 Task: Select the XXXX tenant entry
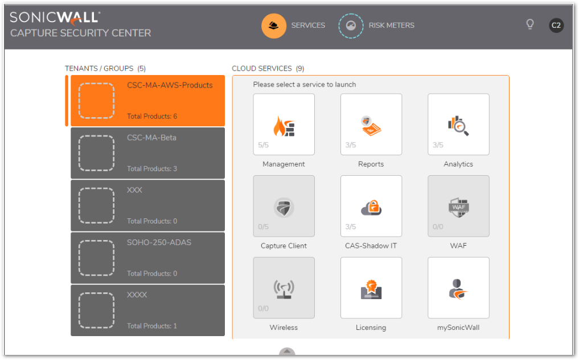(x=147, y=310)
